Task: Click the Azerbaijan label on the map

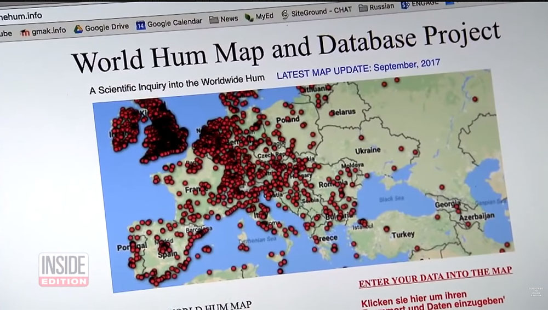Action: point(477,217)
